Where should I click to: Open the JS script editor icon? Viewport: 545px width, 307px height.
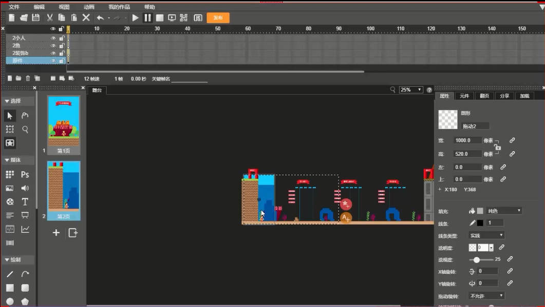pyautogui.click(x=198, y=18)
